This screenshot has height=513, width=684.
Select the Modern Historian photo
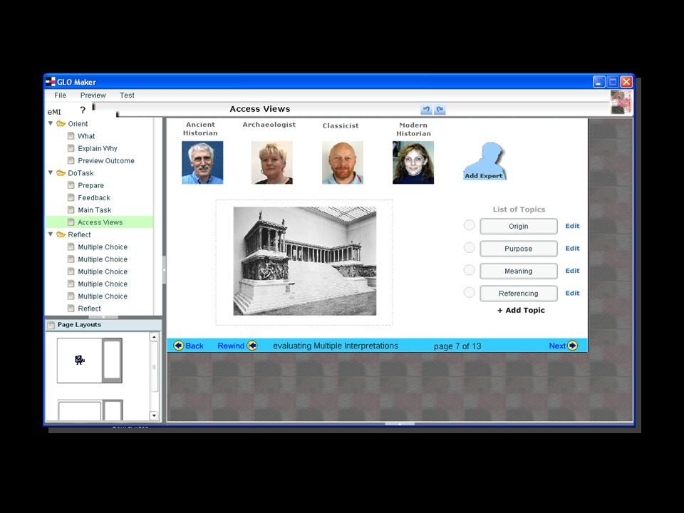pos(413,162)
